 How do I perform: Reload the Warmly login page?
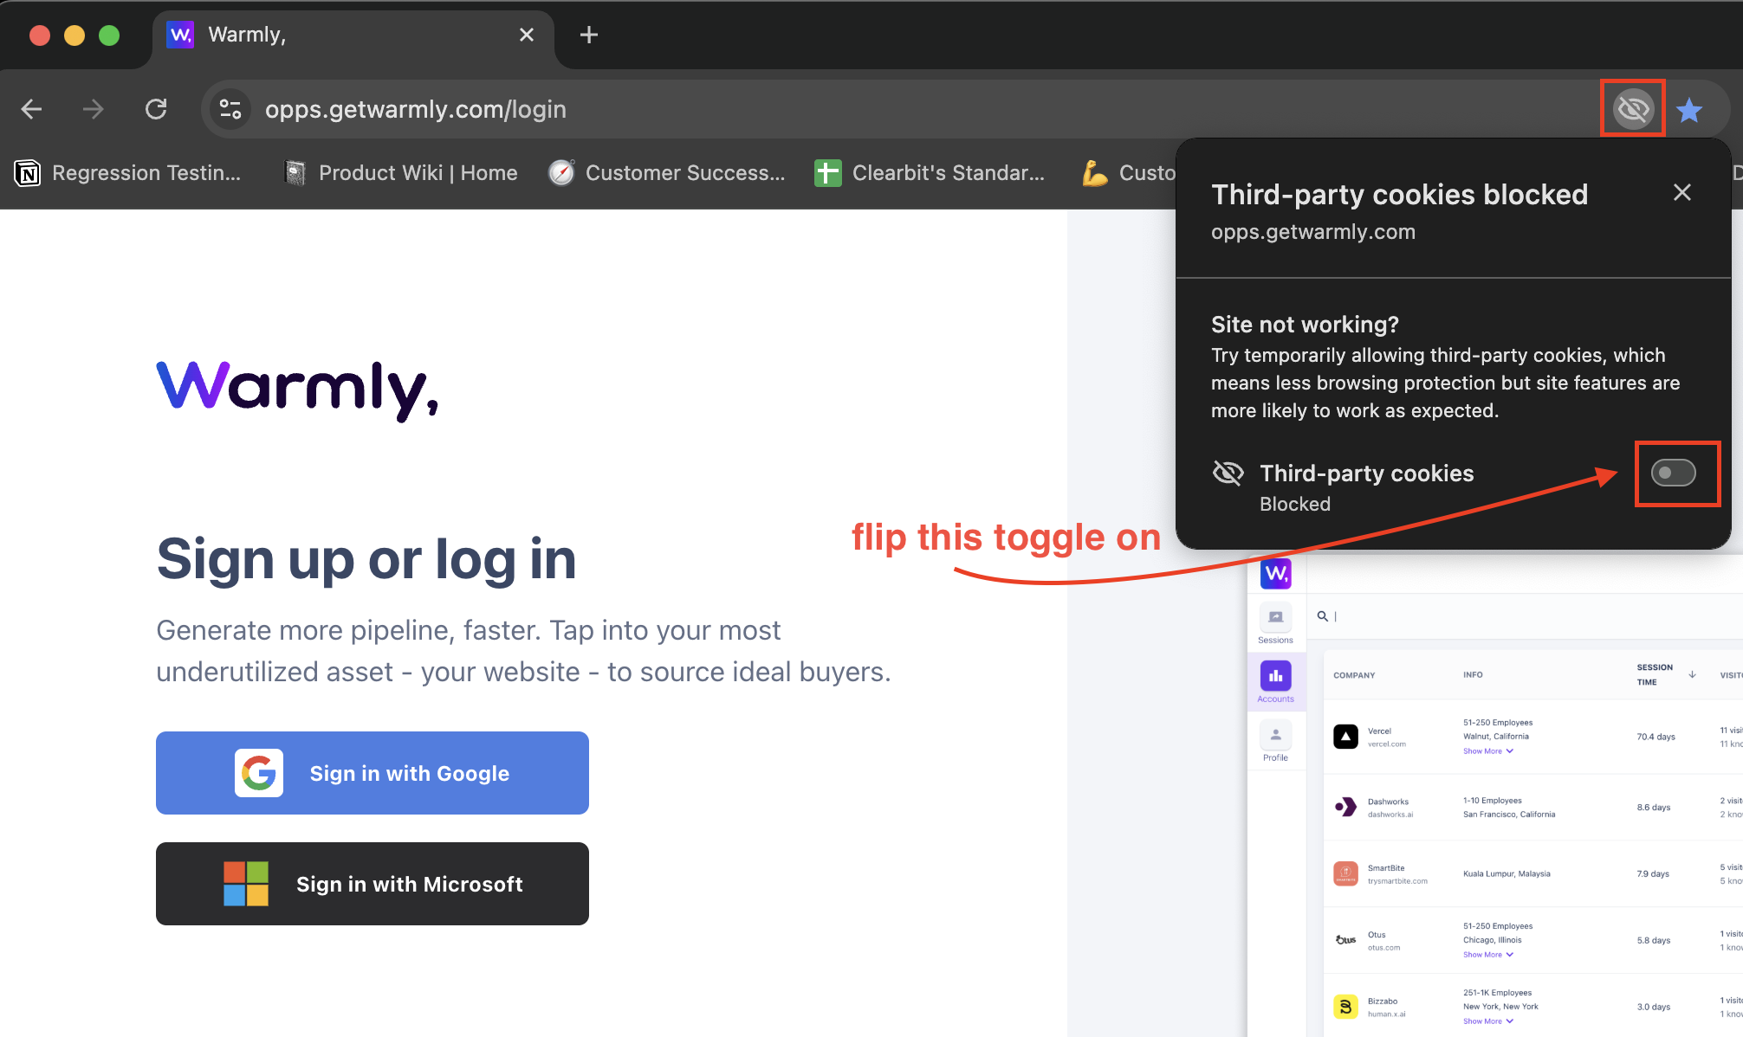pos(156,109)
